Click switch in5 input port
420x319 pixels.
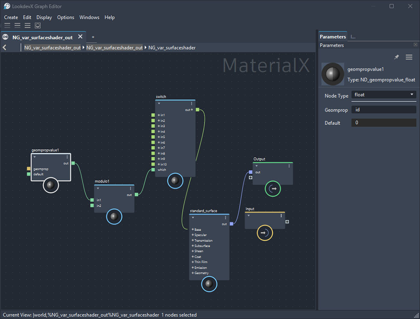(x=153, y=137)
